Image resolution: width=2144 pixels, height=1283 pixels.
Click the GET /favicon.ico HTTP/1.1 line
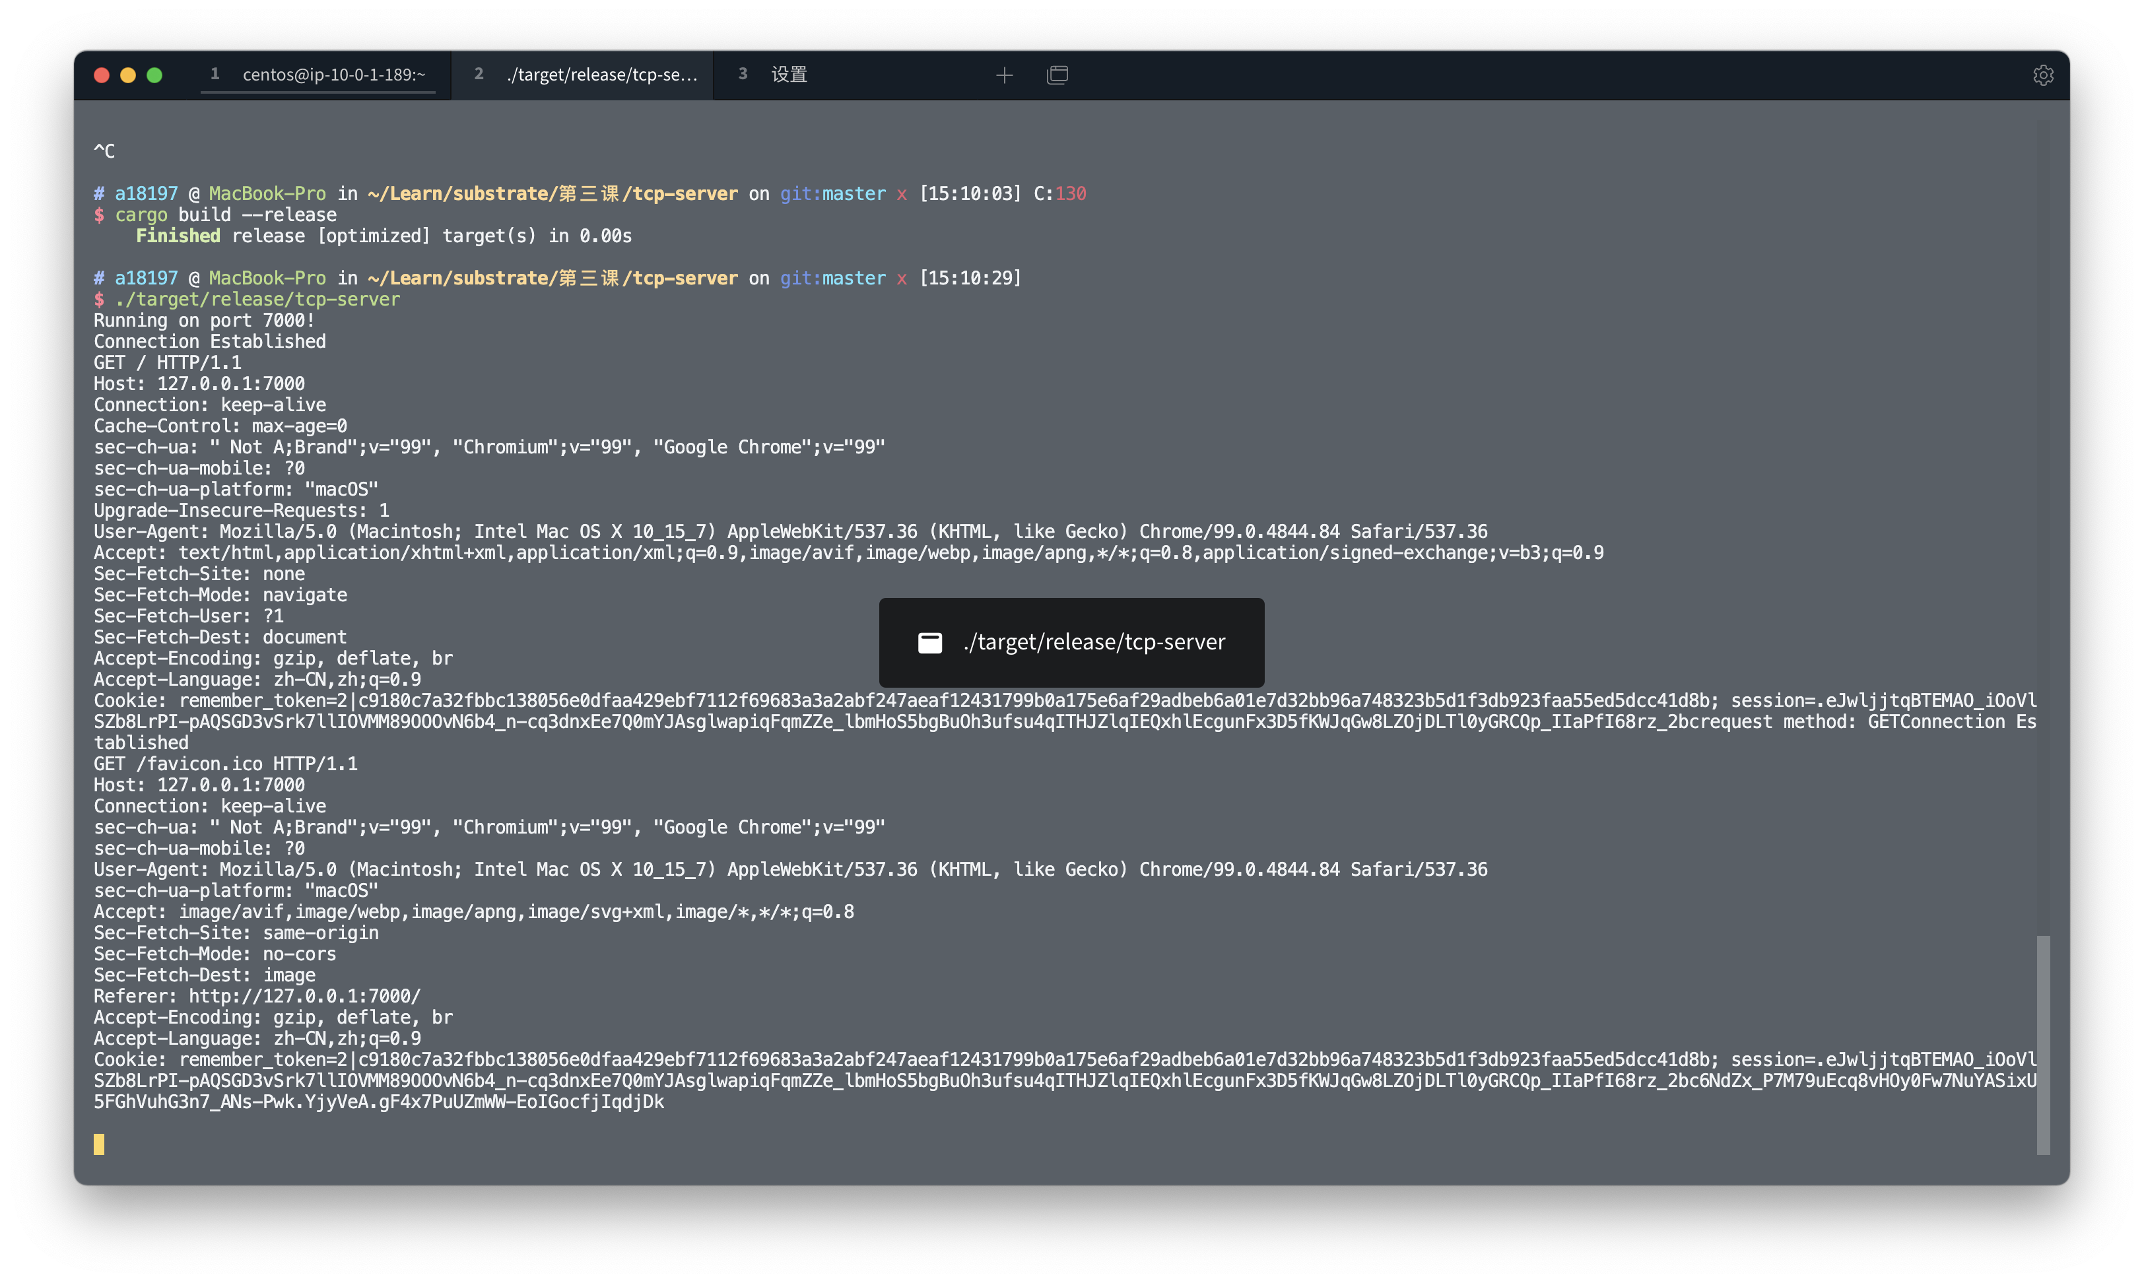click(225, 764)
